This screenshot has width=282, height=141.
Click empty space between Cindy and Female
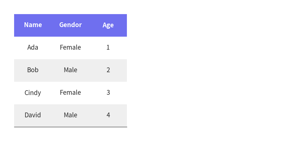[x=50, y=92]
